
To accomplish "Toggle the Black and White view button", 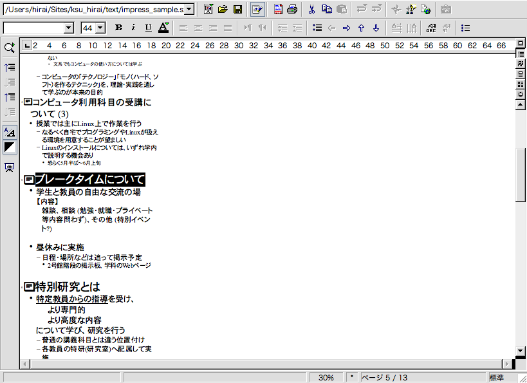I will (10, 147).
